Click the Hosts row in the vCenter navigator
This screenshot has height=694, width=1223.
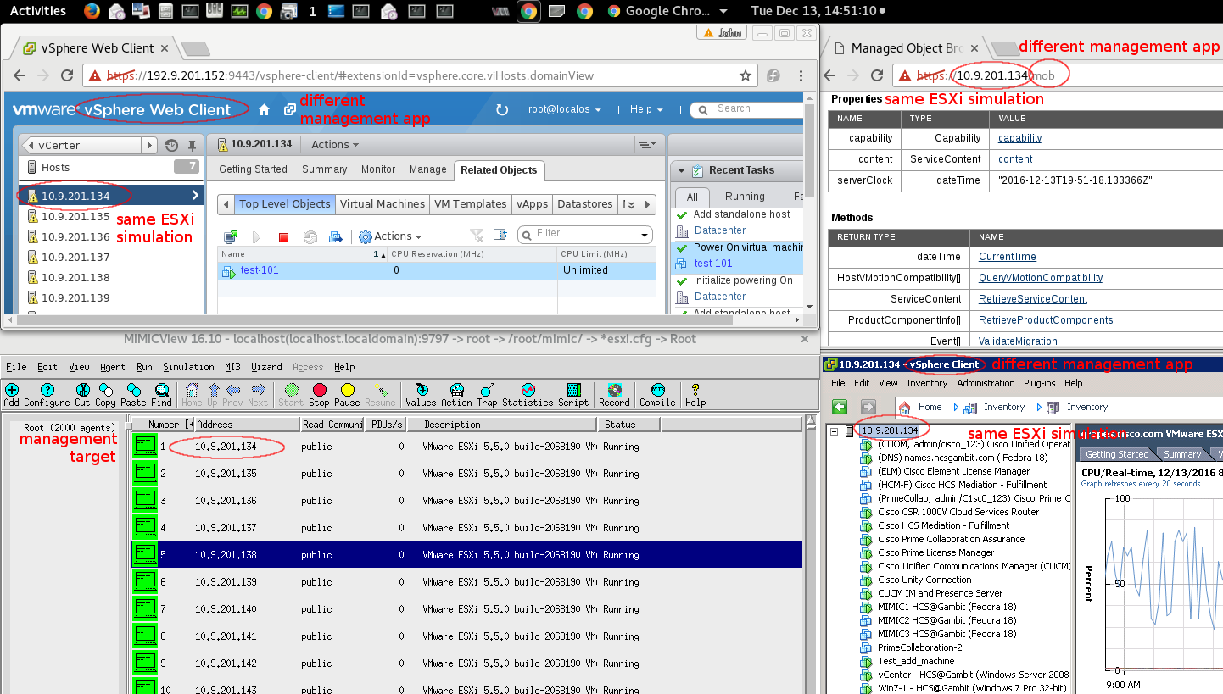click(x=111, y=168)
